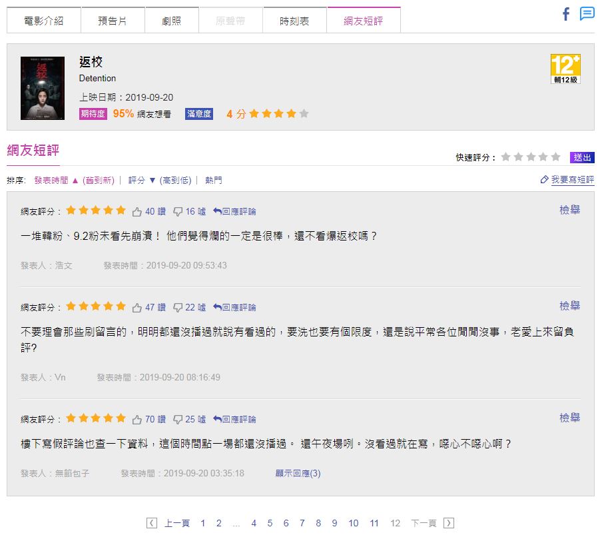Sort reviews by 評分 (高到低)

(160, 181)
